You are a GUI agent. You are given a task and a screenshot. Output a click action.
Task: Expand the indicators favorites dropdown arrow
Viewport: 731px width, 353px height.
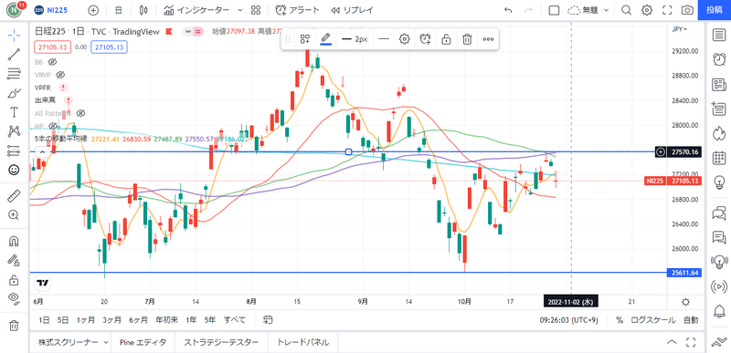[x=240, y=10]
